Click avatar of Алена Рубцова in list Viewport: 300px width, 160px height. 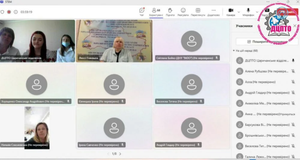coord(239,71)
